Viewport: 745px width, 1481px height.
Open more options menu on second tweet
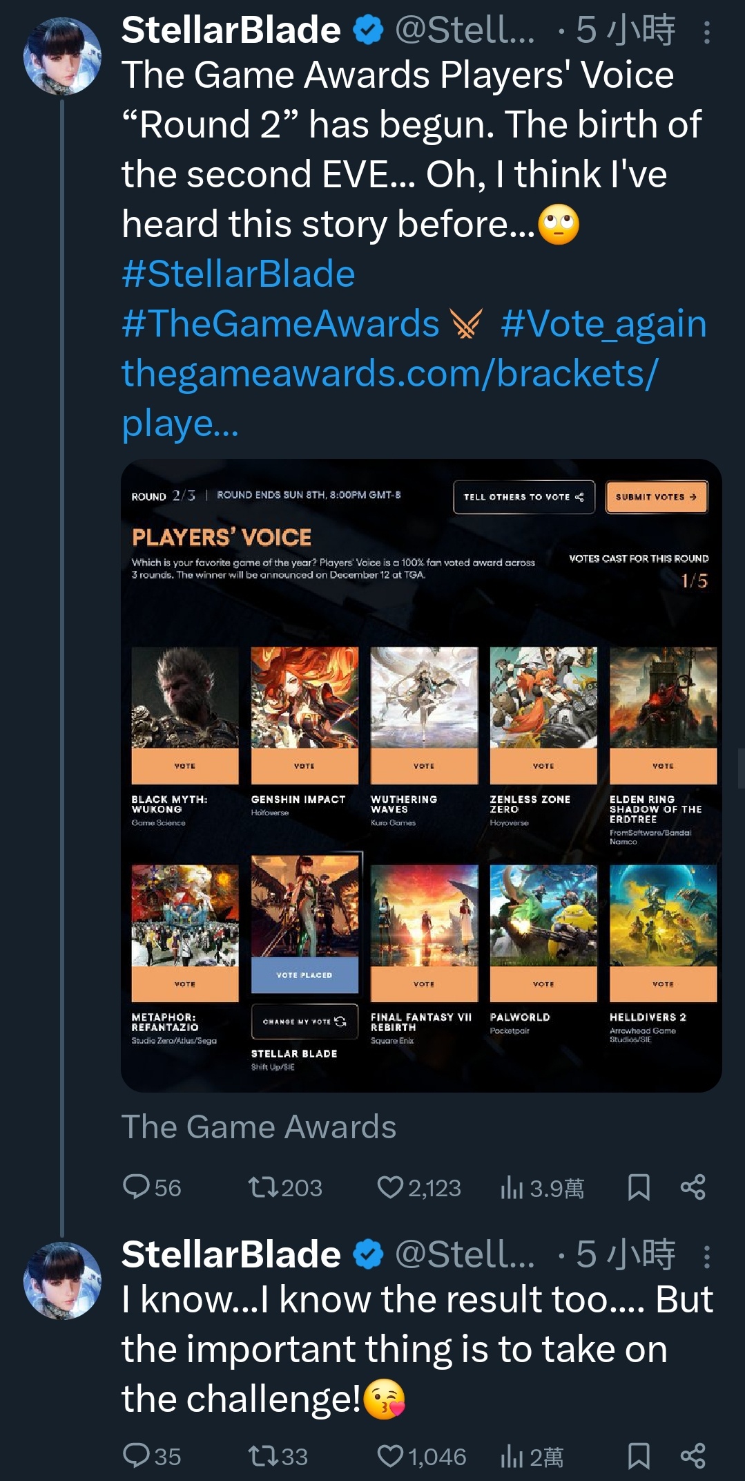tap(706, 1256)
